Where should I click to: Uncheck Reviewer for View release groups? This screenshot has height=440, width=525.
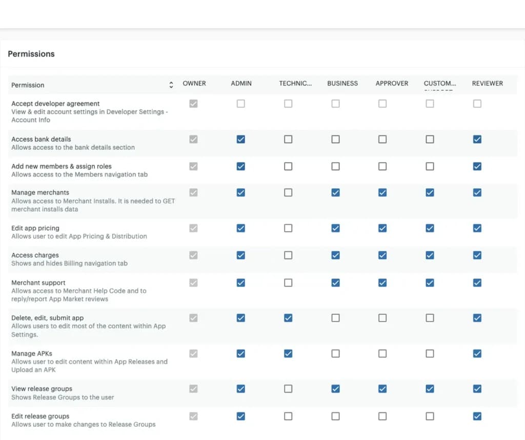pos(477,388)
